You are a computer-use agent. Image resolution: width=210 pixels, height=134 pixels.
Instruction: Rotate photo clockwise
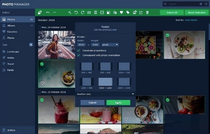pos(83,13)
